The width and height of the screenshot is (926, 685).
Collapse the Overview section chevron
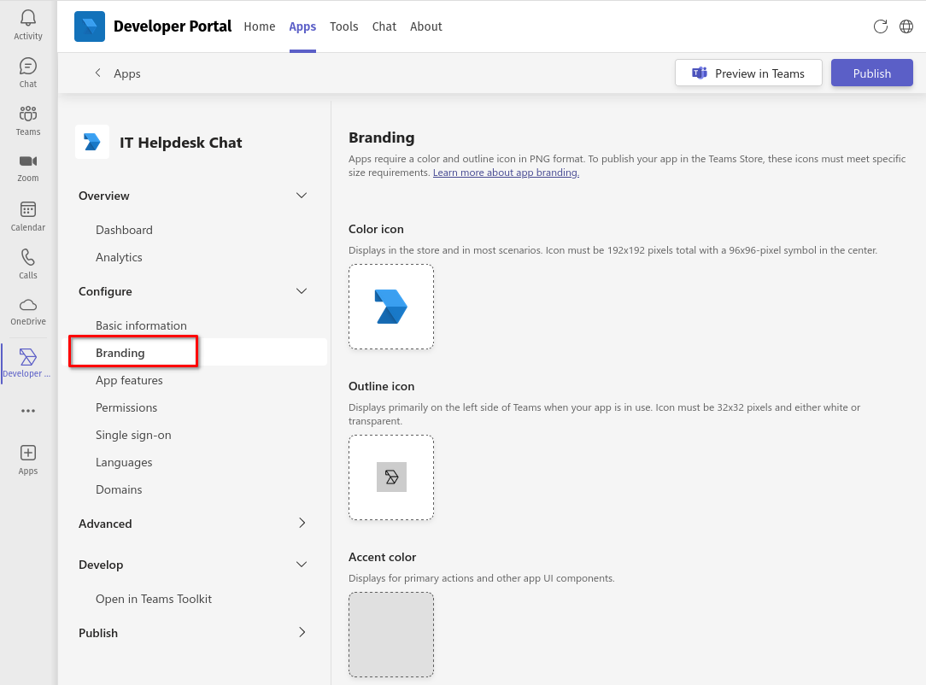(x=302, y=196)
